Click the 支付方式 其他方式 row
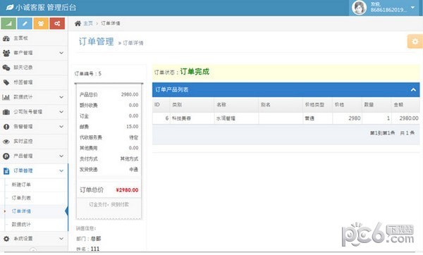The image size is (423, 255). pyautogui.click(x=109, y=159)
